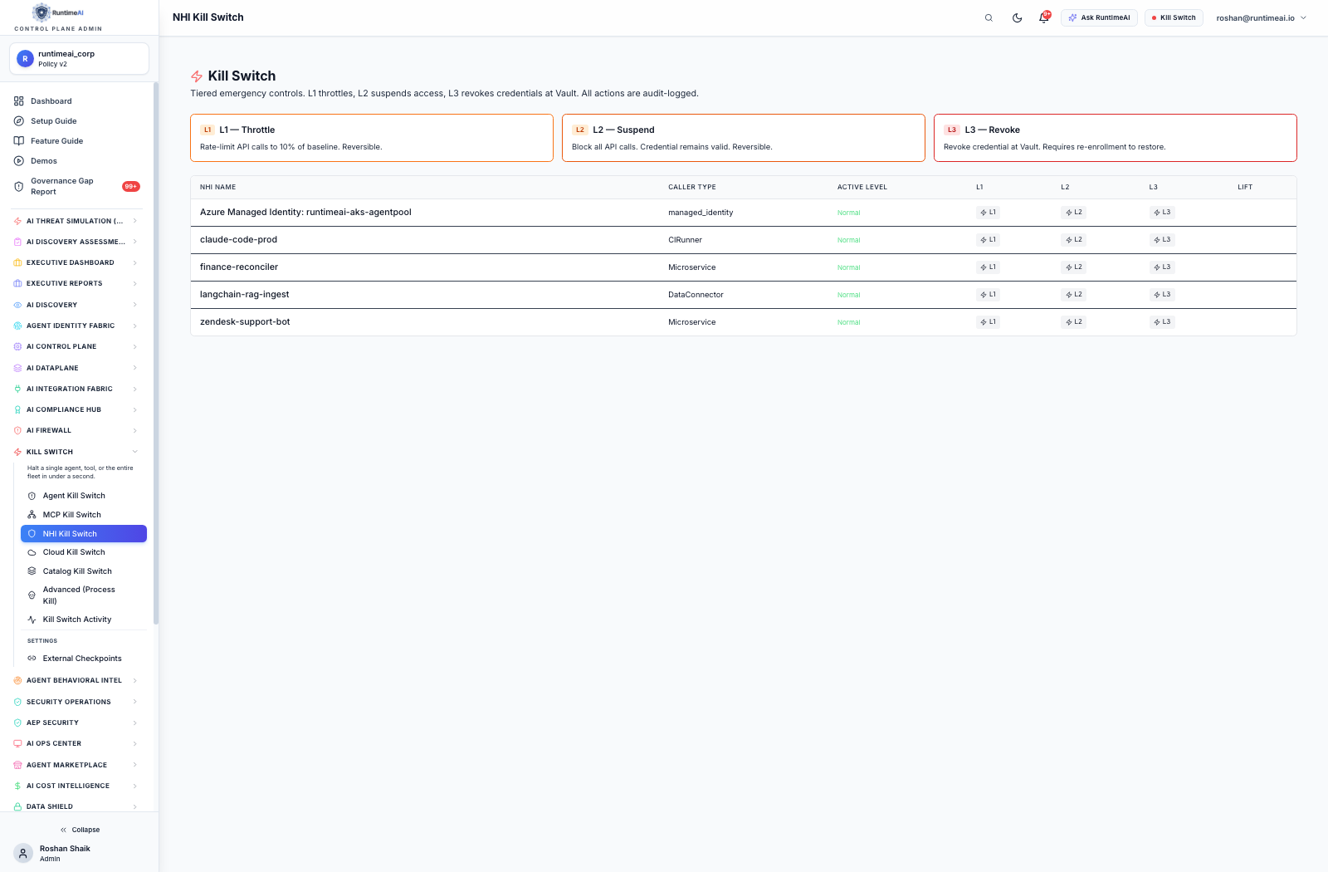This screenshot has width=1328, height=872.
Task: Toggle dark mode with the moon icon
Action: click(1017, 17)
